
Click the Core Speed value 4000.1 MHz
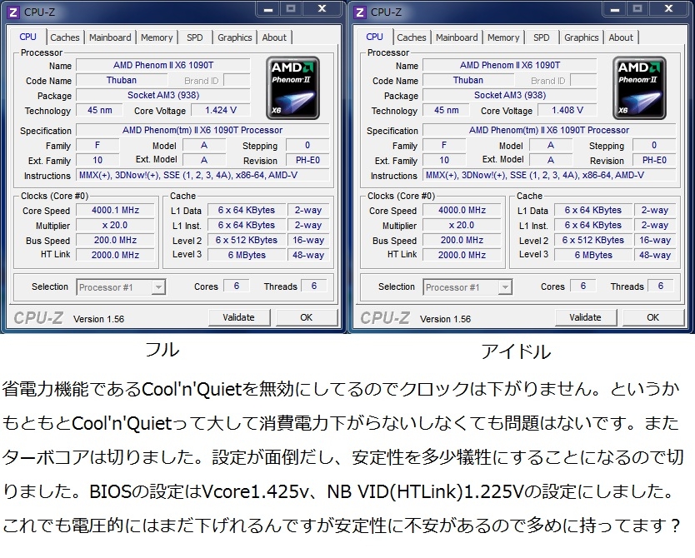coord(115,211)
